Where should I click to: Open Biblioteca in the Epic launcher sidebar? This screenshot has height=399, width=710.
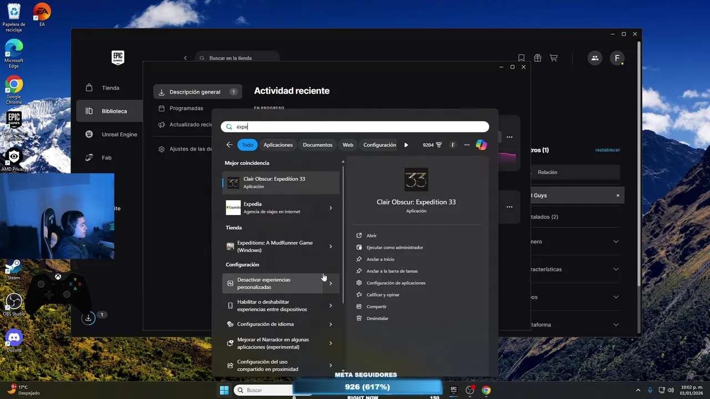pyautogui.click(x=109, y=111)
